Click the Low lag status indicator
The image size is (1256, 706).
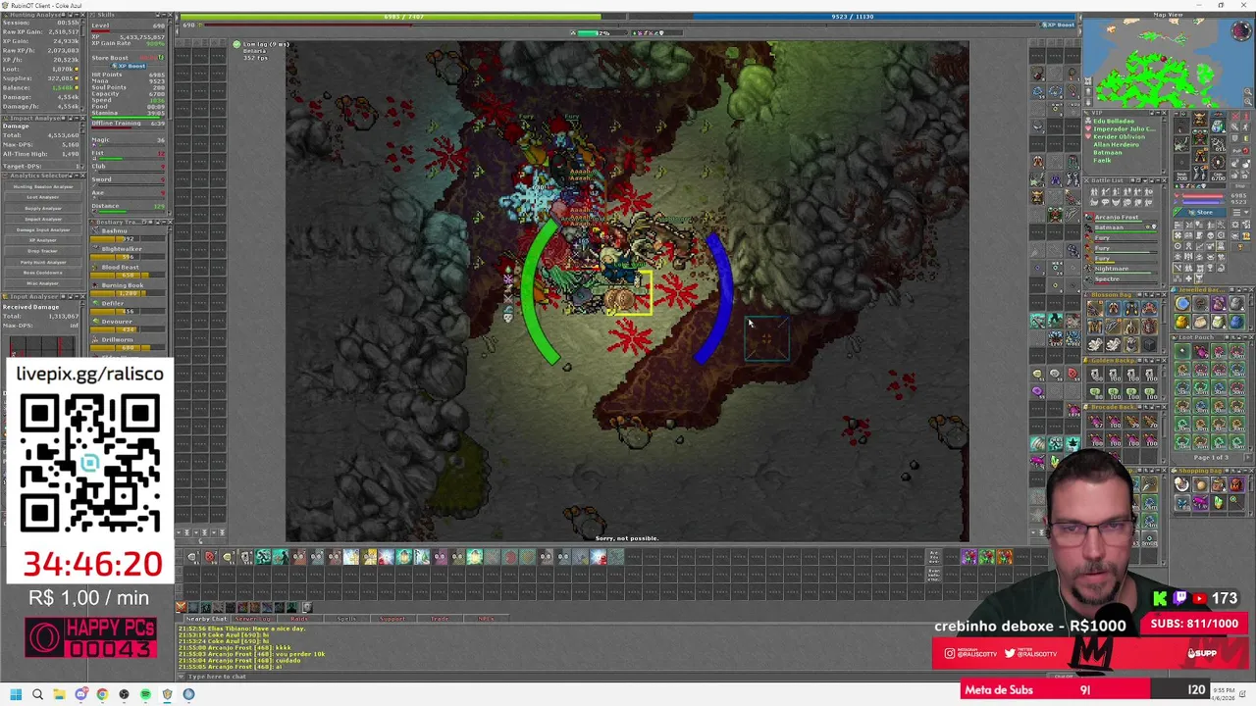pyautogui.click(x=261, y=44)
